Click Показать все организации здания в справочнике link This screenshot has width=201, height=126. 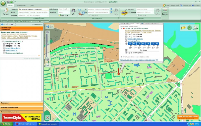click(137, 60)
